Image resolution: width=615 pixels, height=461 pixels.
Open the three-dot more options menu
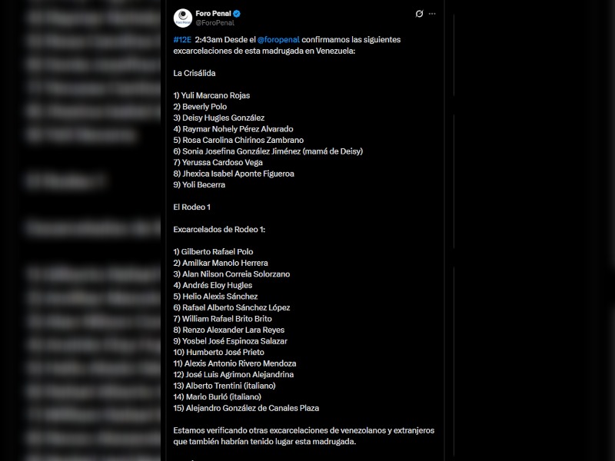click(x=433, y=14)
